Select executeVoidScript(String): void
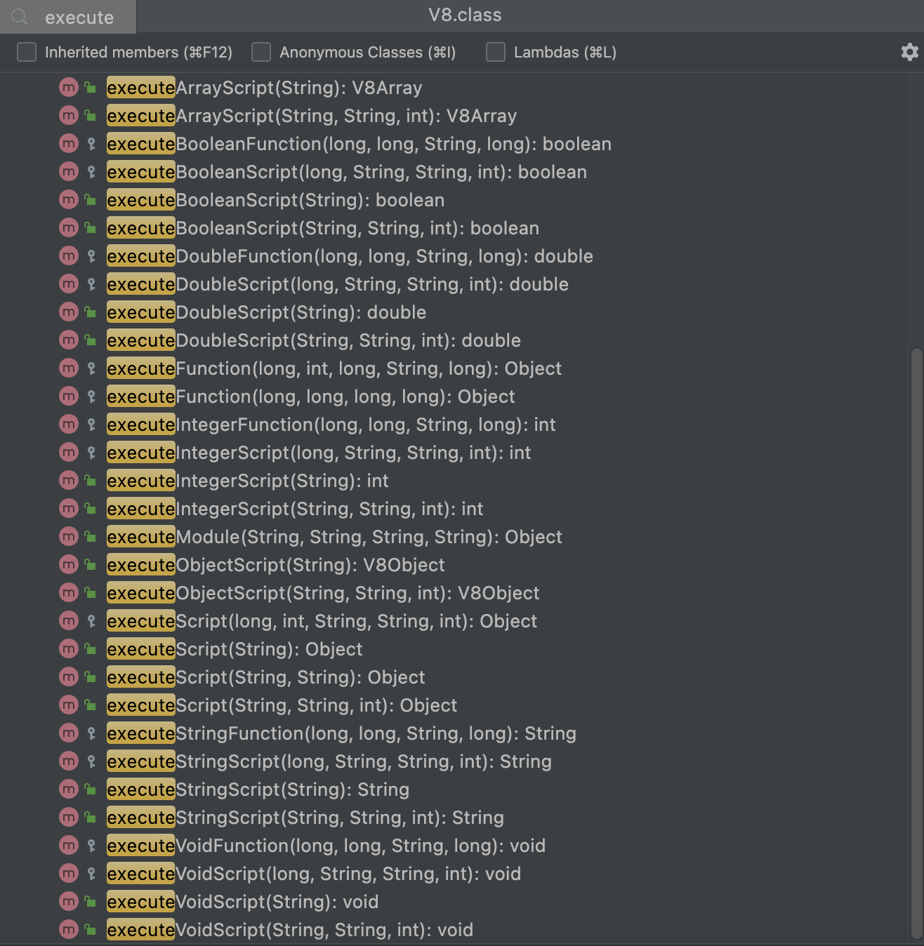The height and width of the screenshot is (946, 924). [242, 902]
